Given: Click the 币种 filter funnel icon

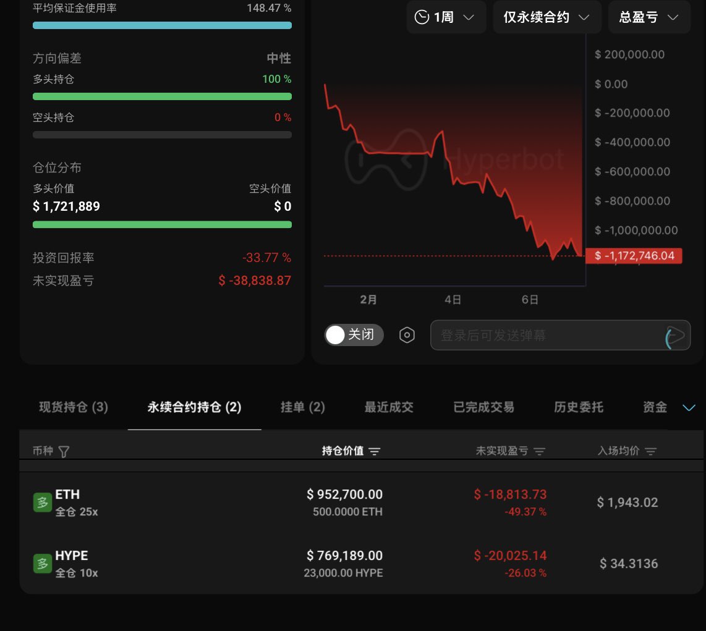Looking at the screenshot, I should click(64, 451).
